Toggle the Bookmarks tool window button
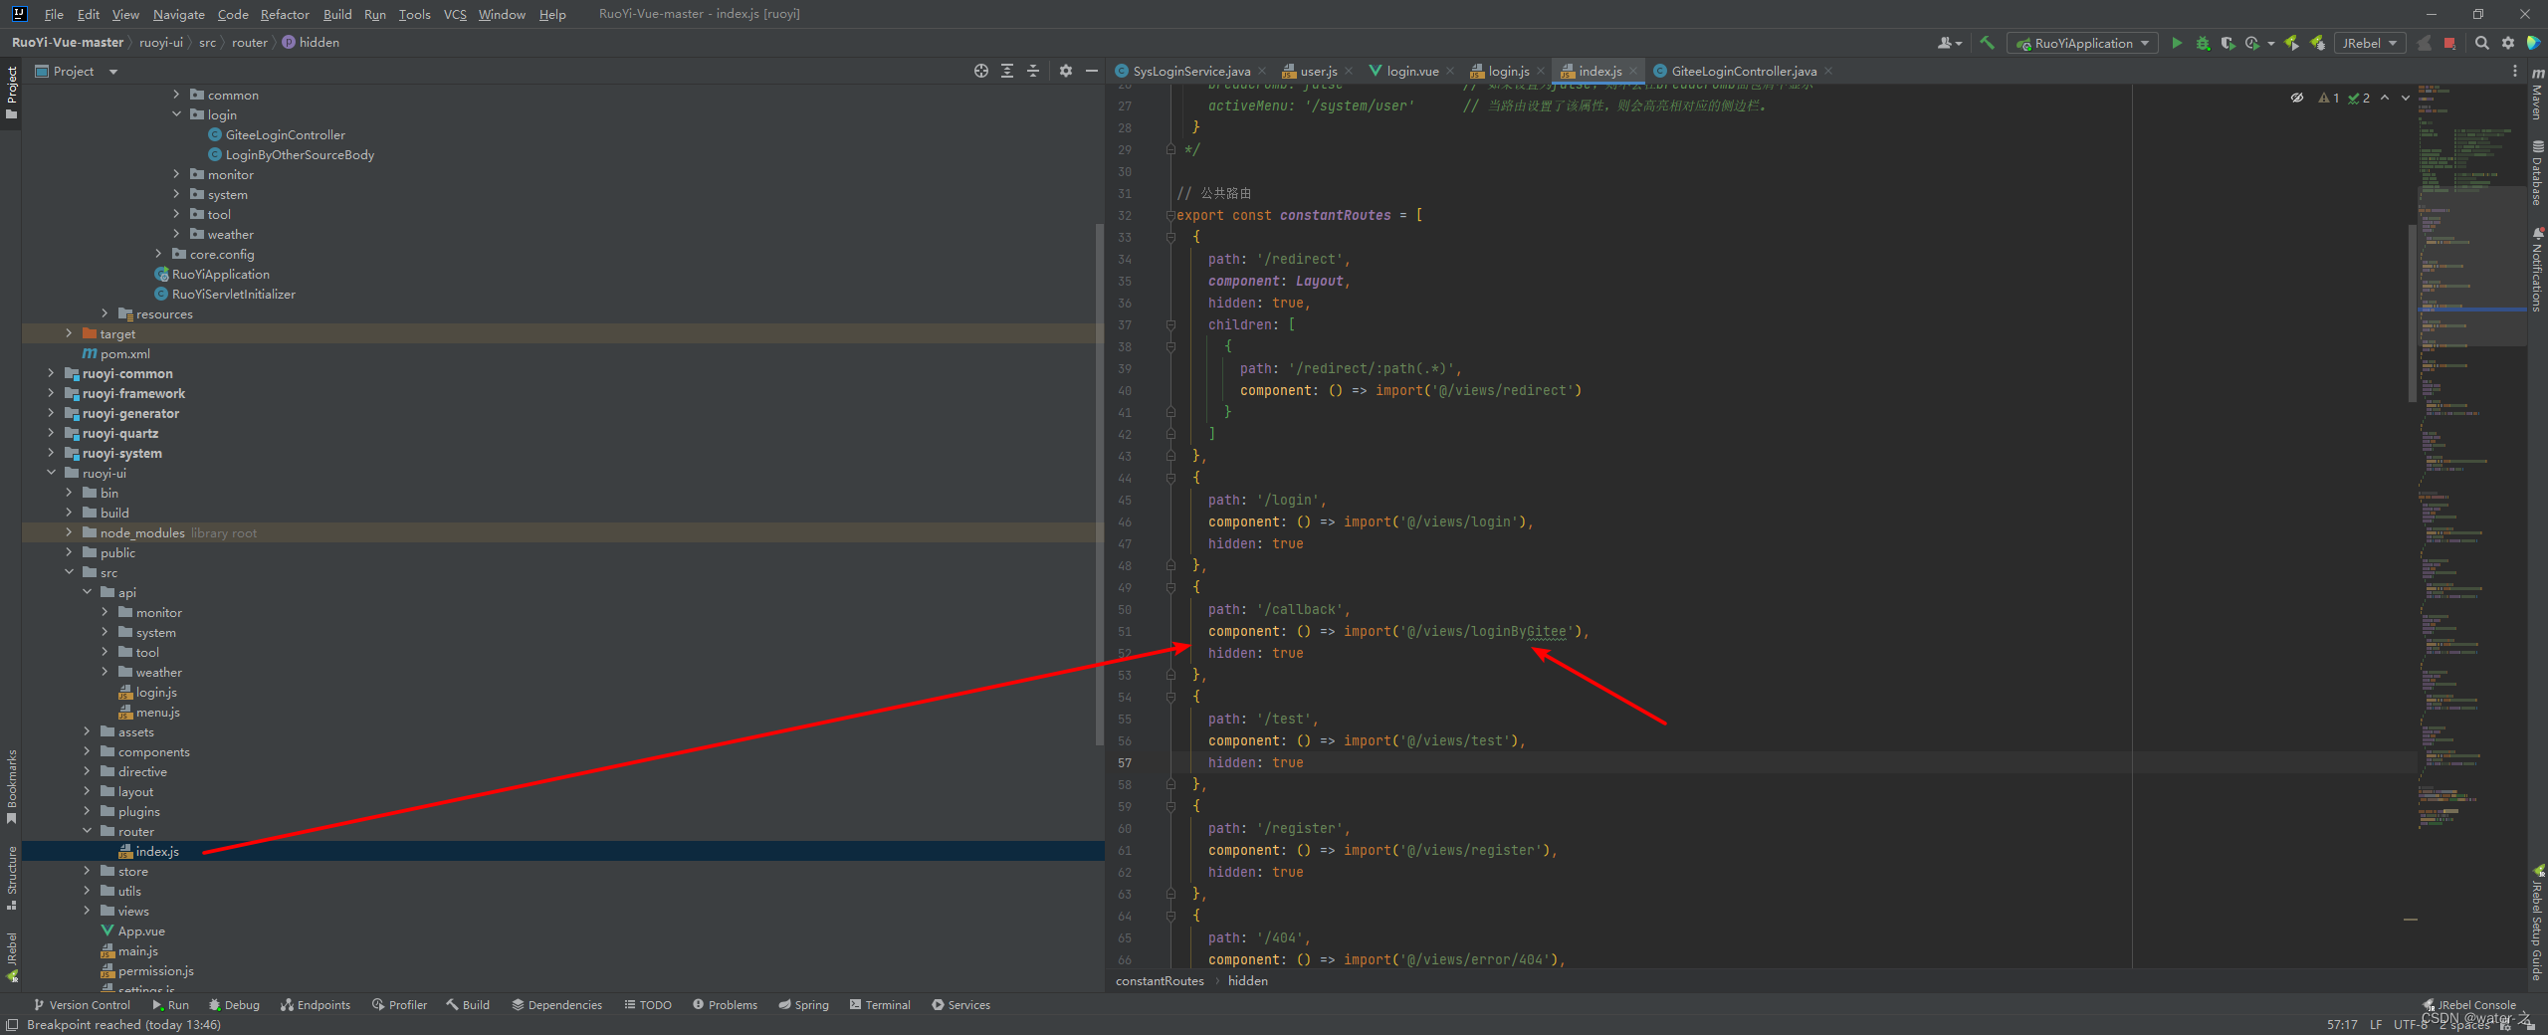Screen dimensions: 2548x1035 tap(12, 787)
